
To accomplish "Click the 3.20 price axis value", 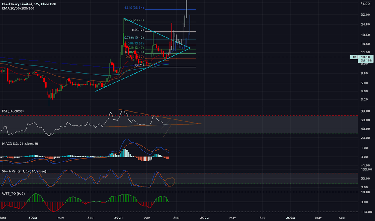I will 364,100.
